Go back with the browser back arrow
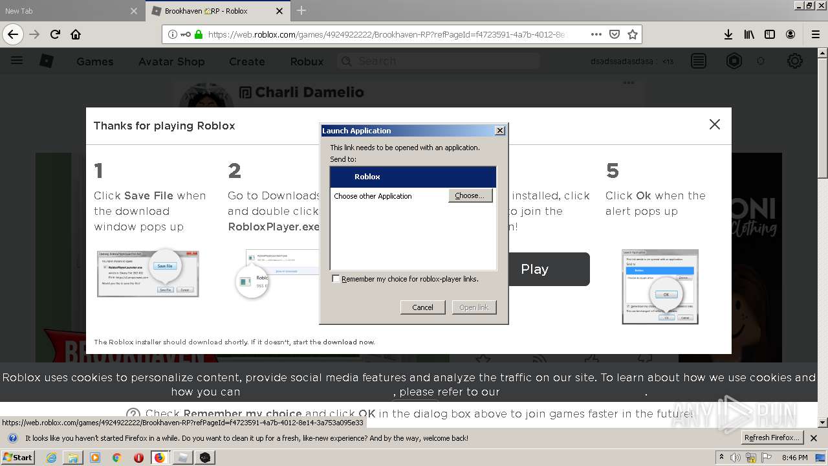Image resolution: width=828 pixels, height=466 pixels. point(13,34)
